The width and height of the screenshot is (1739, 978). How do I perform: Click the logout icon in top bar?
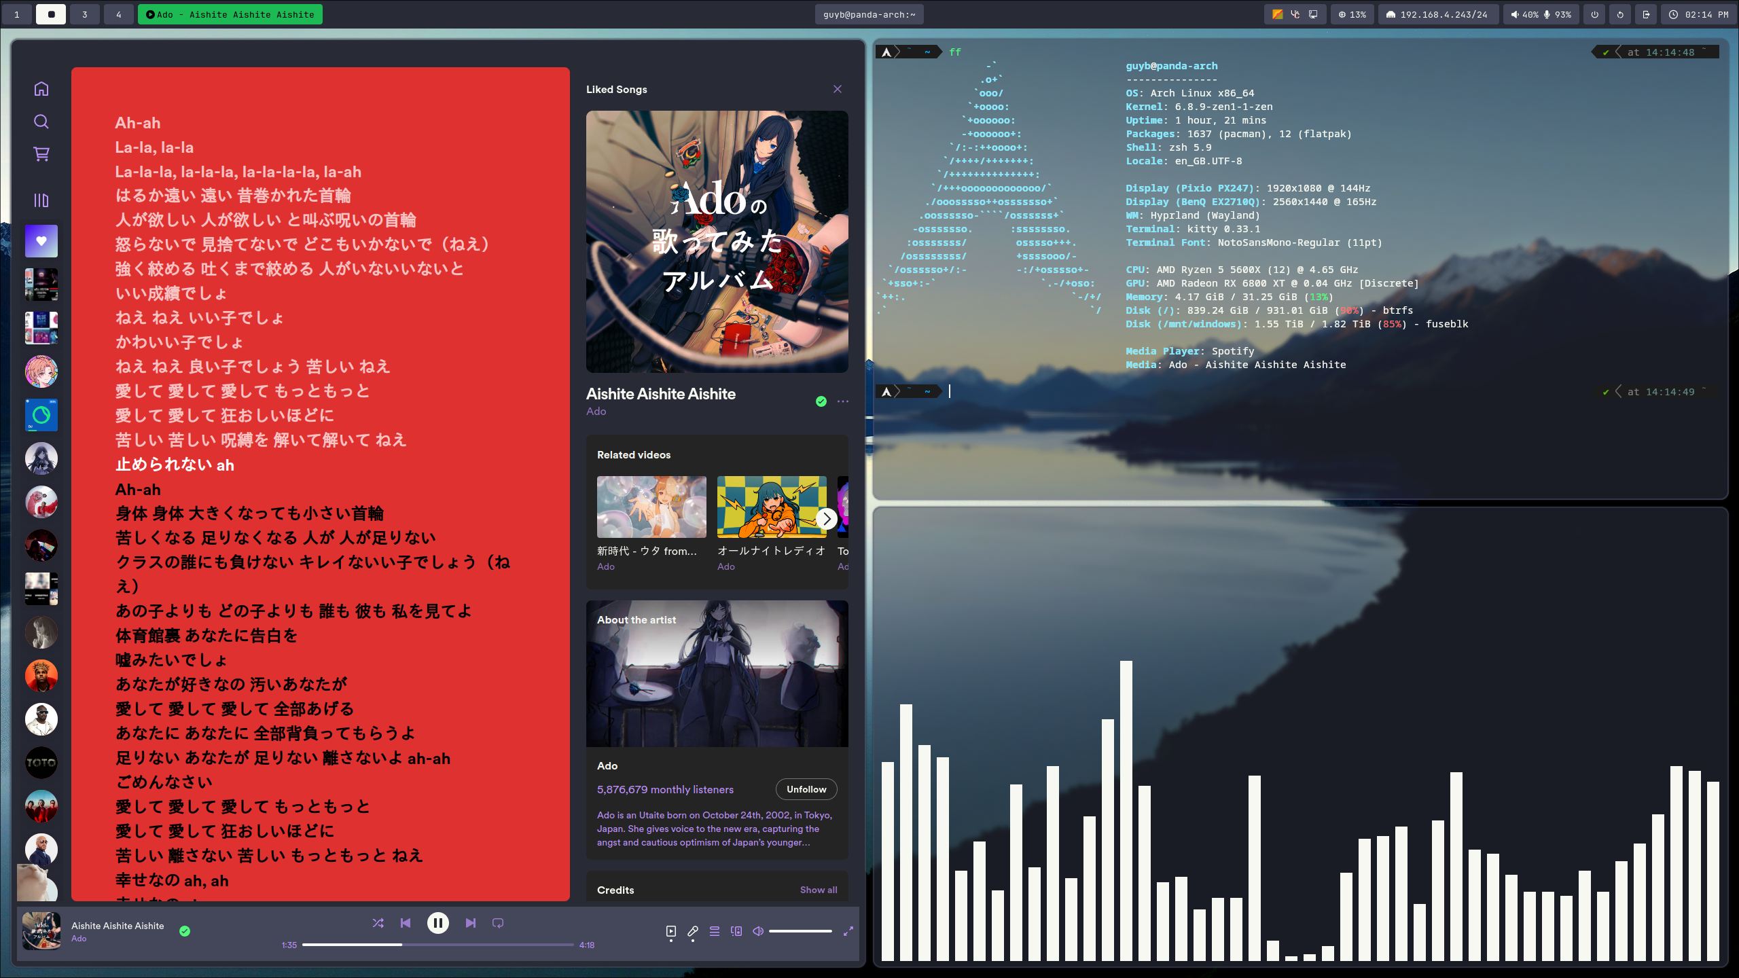pyautogui.click(x=1647, y=14)
